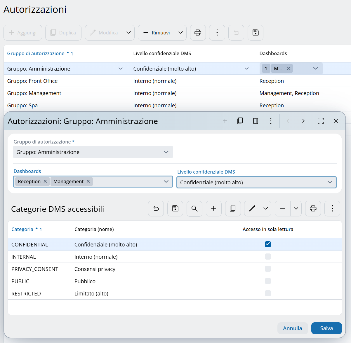Tick read-only checkbox for PUBLIC category
The height and width of the screenshot is (343, 351).
point(268,281)
